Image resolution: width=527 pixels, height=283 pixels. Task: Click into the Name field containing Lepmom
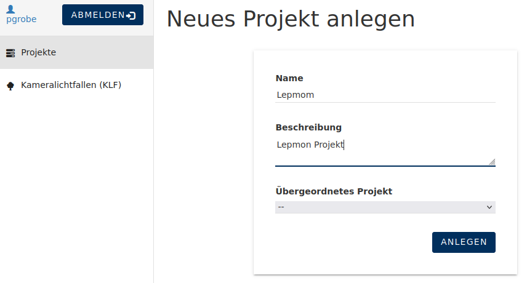pyautogui.click(x=385, y=95)
